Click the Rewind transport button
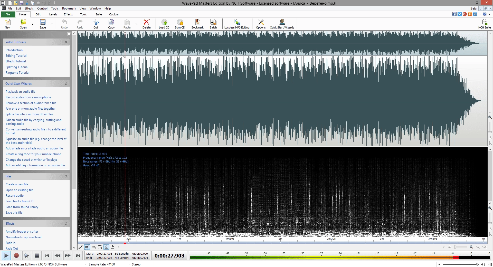This screenshot has height=267, width=493. [x=58, y=255]
